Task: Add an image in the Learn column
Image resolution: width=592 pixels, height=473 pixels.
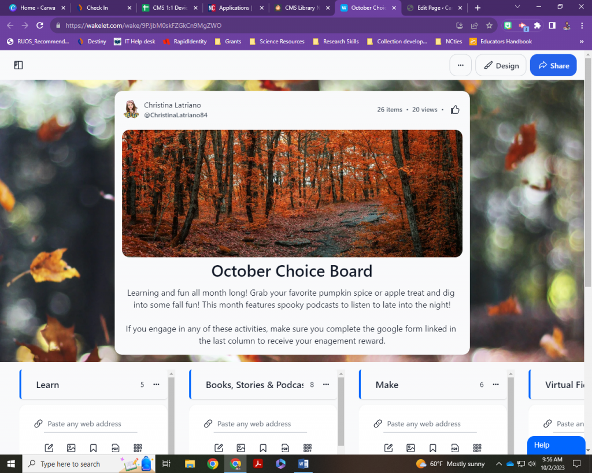Action: click(x=71, y=448)
